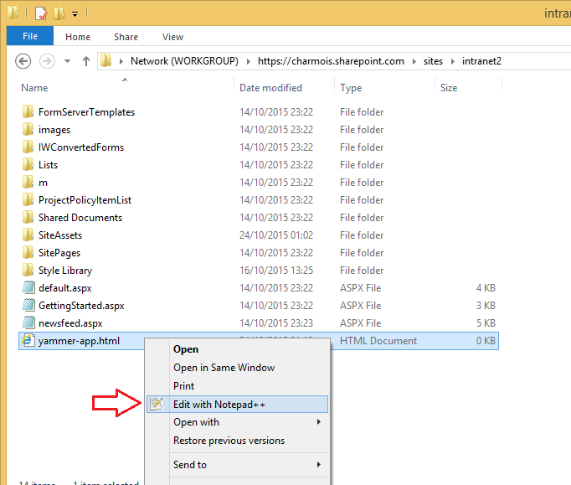The image size is (571, 485).
Task: Select the SiteAssets folder icon
Action: 28,235
